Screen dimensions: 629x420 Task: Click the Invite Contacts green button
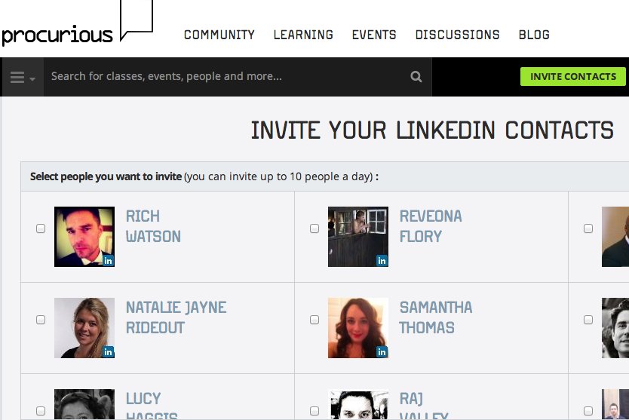(573, 77)
